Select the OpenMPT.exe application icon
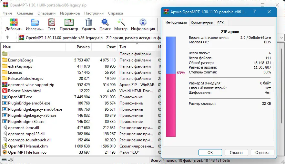Viewport: 285px width, 164px height. click(x=5, y=97)
